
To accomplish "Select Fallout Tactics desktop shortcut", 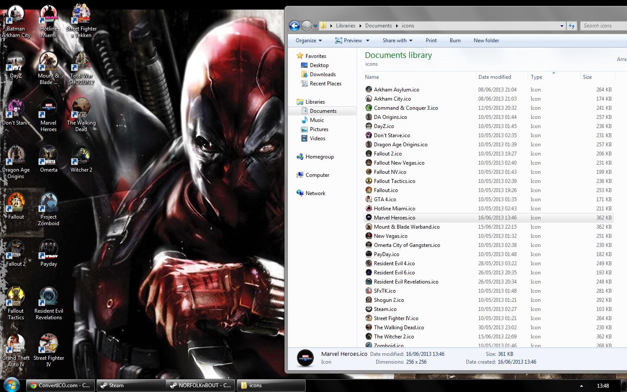I will 16,304.
